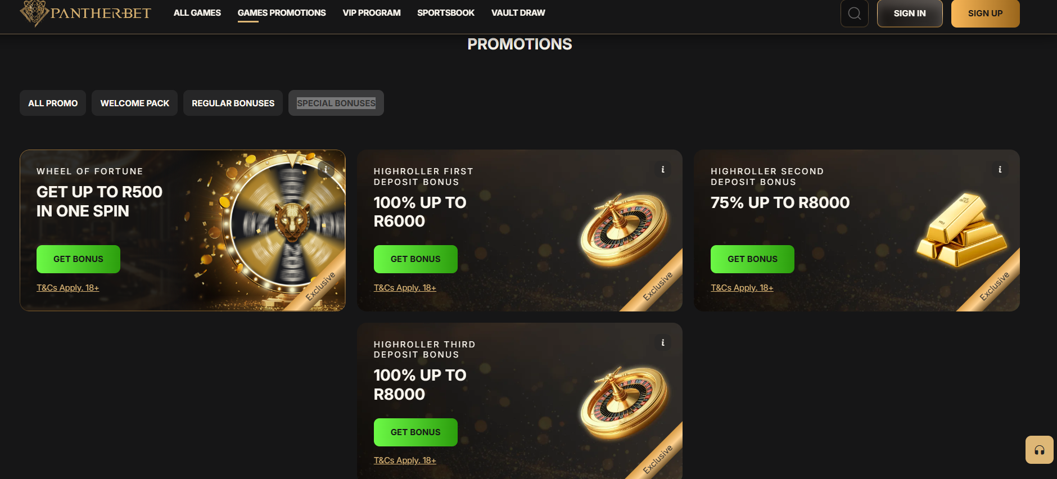The height and width of the screenshot is (479, 1057).
Task: Open info icon on Highroller First Deposit Bonus
Action: point(662,169)
